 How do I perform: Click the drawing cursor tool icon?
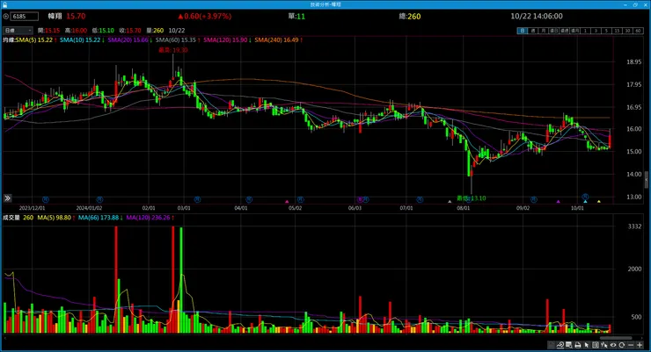[604, 345]
